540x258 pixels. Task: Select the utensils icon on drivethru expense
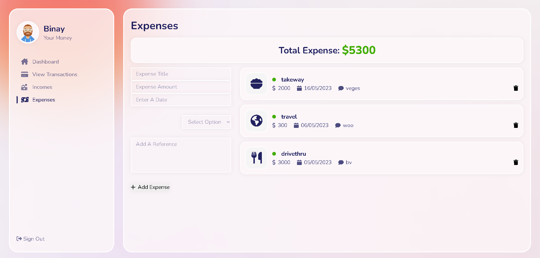tap(256, 158)
